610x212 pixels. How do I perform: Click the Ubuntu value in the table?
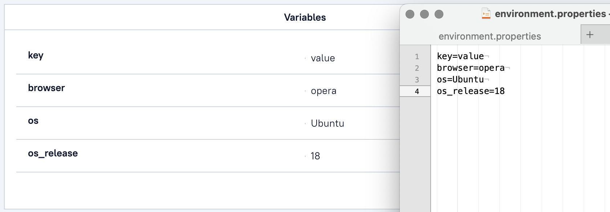coord(328,123)
